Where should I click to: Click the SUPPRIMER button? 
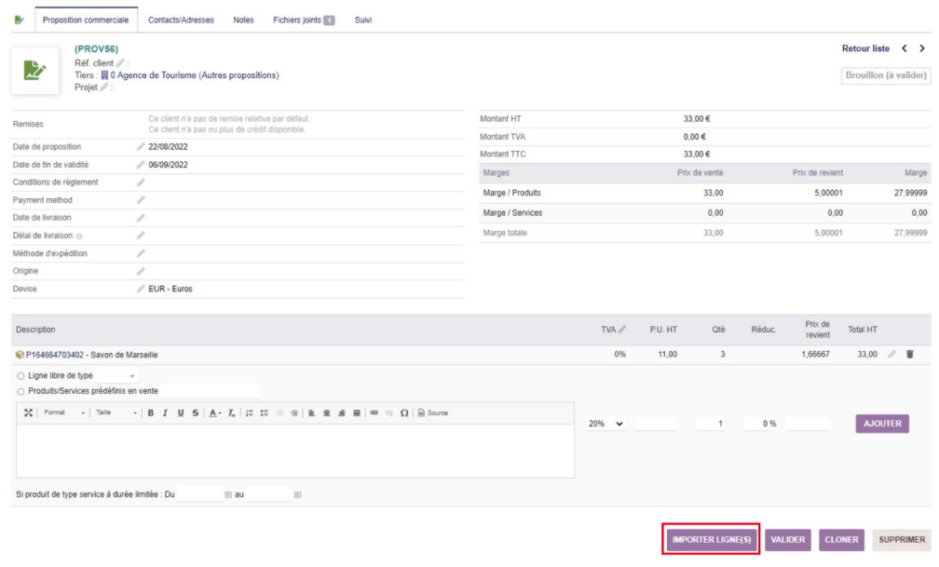(902, 539)
